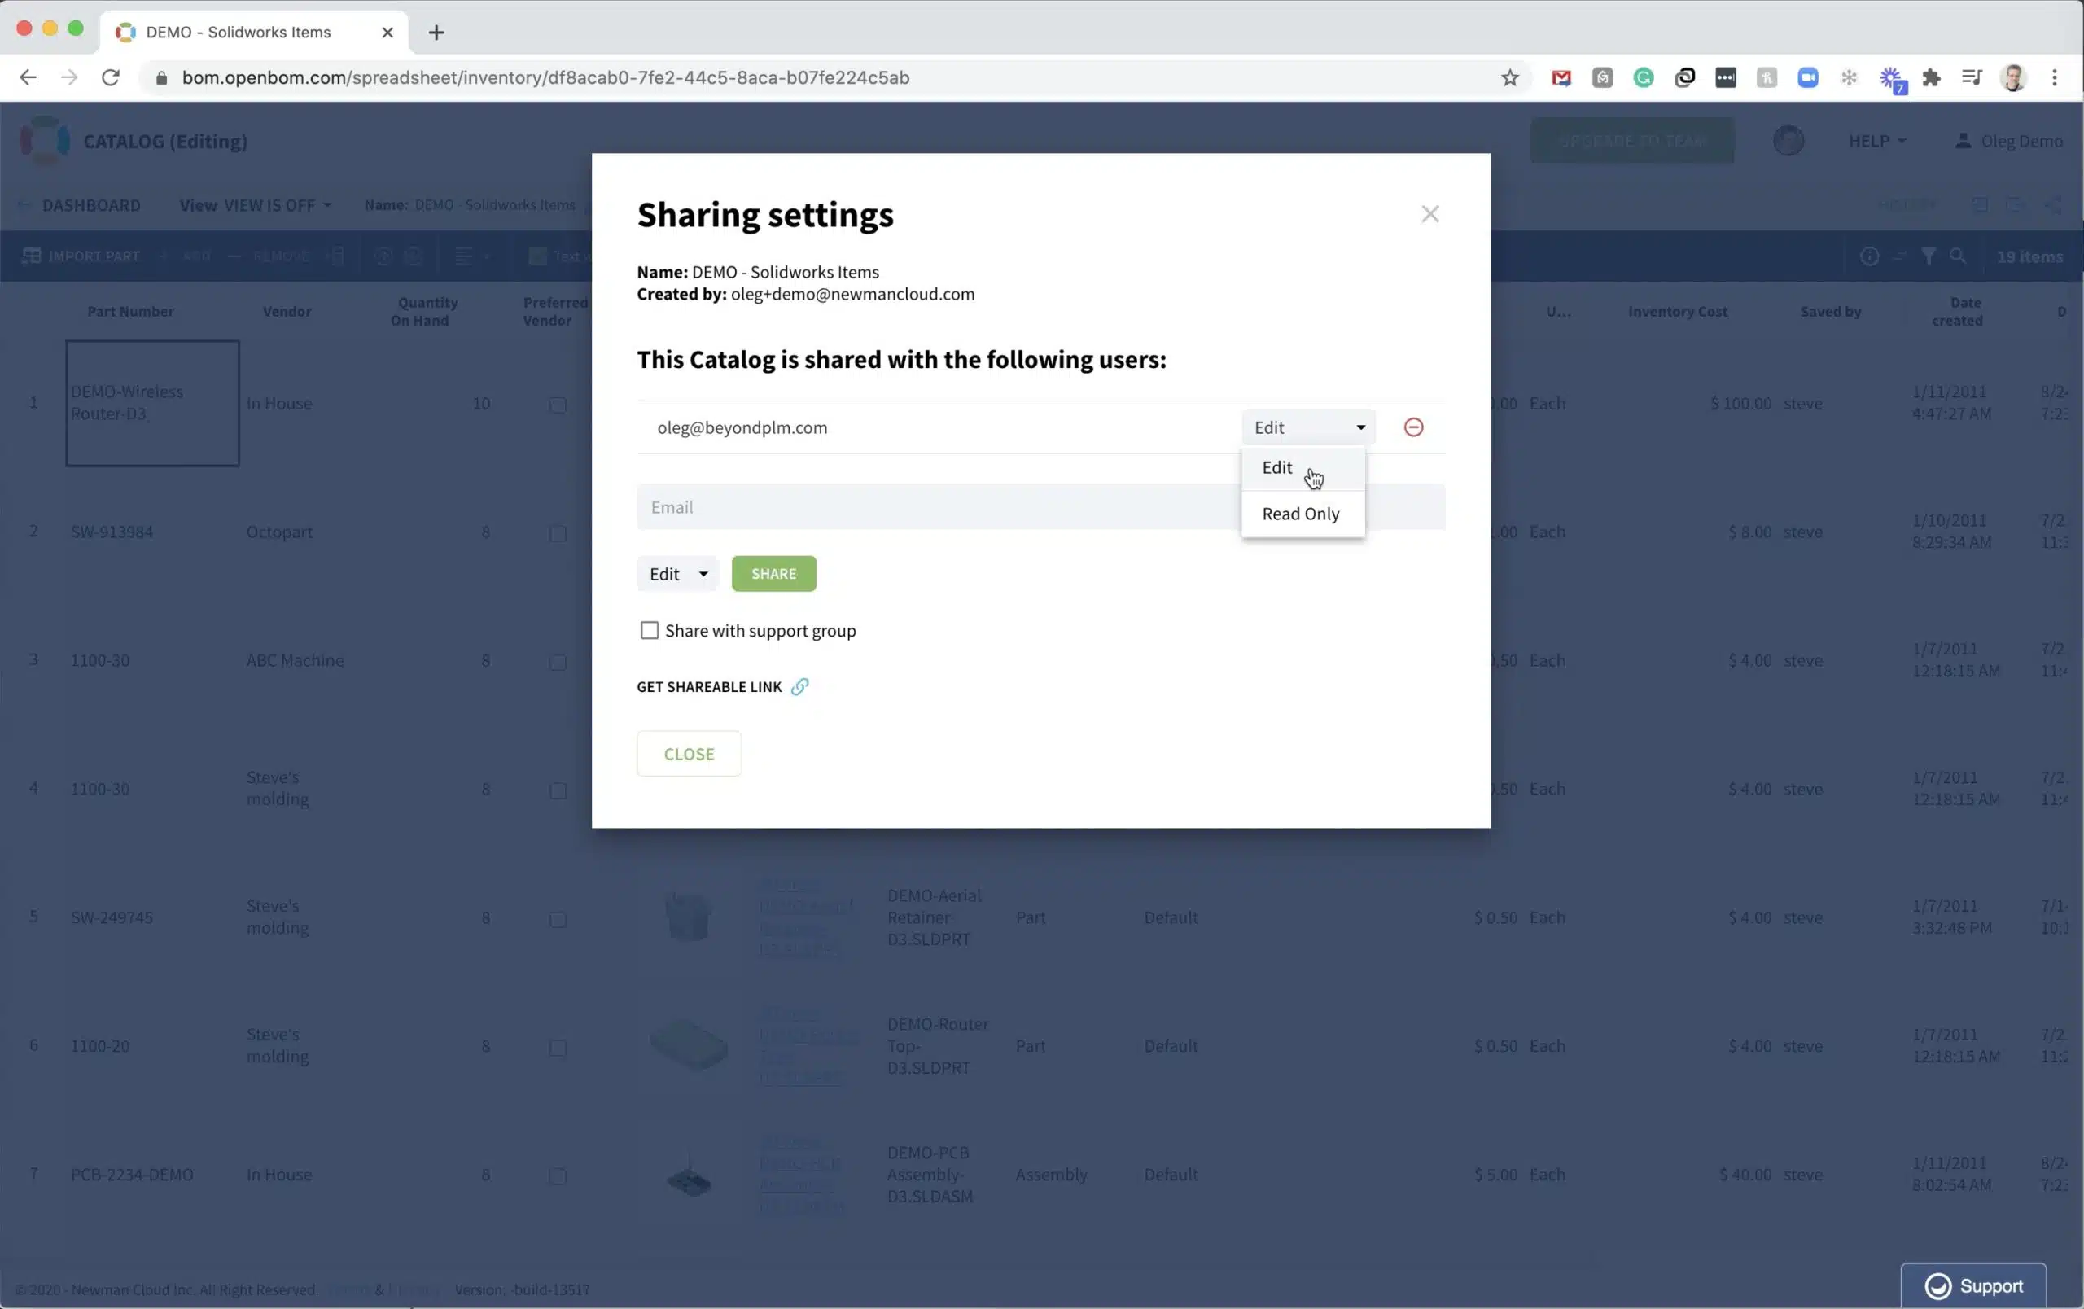The width and height of the screenshot is (2084, 1309).
Task: Open the Grammarly extension icon
Action: click(x=1644, y=78)
